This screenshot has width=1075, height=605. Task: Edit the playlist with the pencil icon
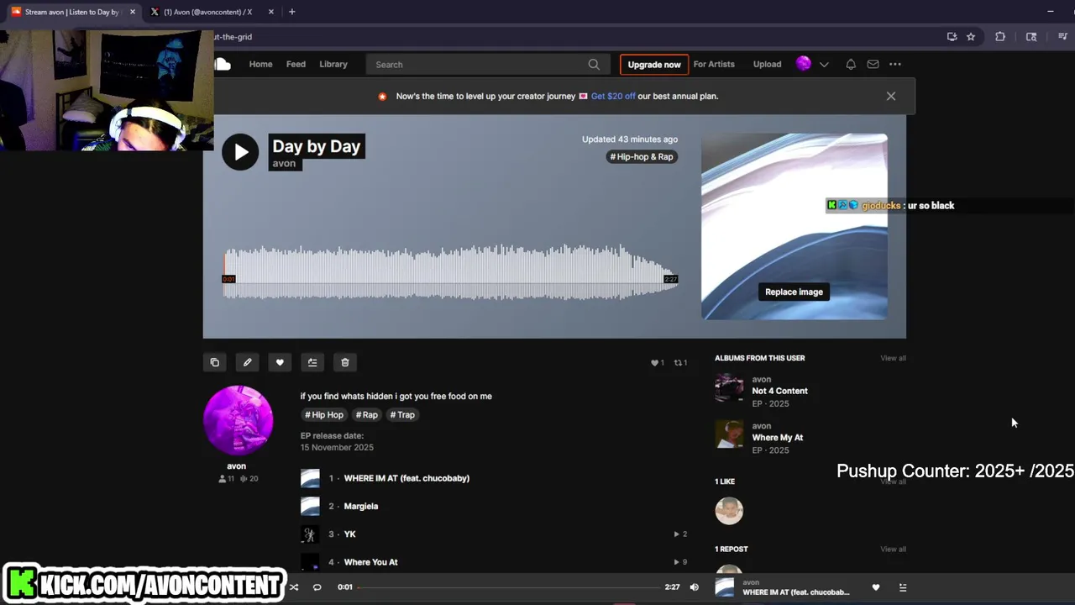coord(247,362)
